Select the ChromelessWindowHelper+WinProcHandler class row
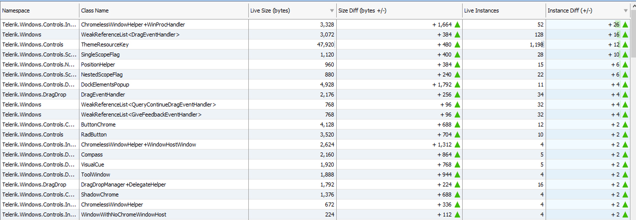This screenshot has height=220, width=636. pos(315,24)
